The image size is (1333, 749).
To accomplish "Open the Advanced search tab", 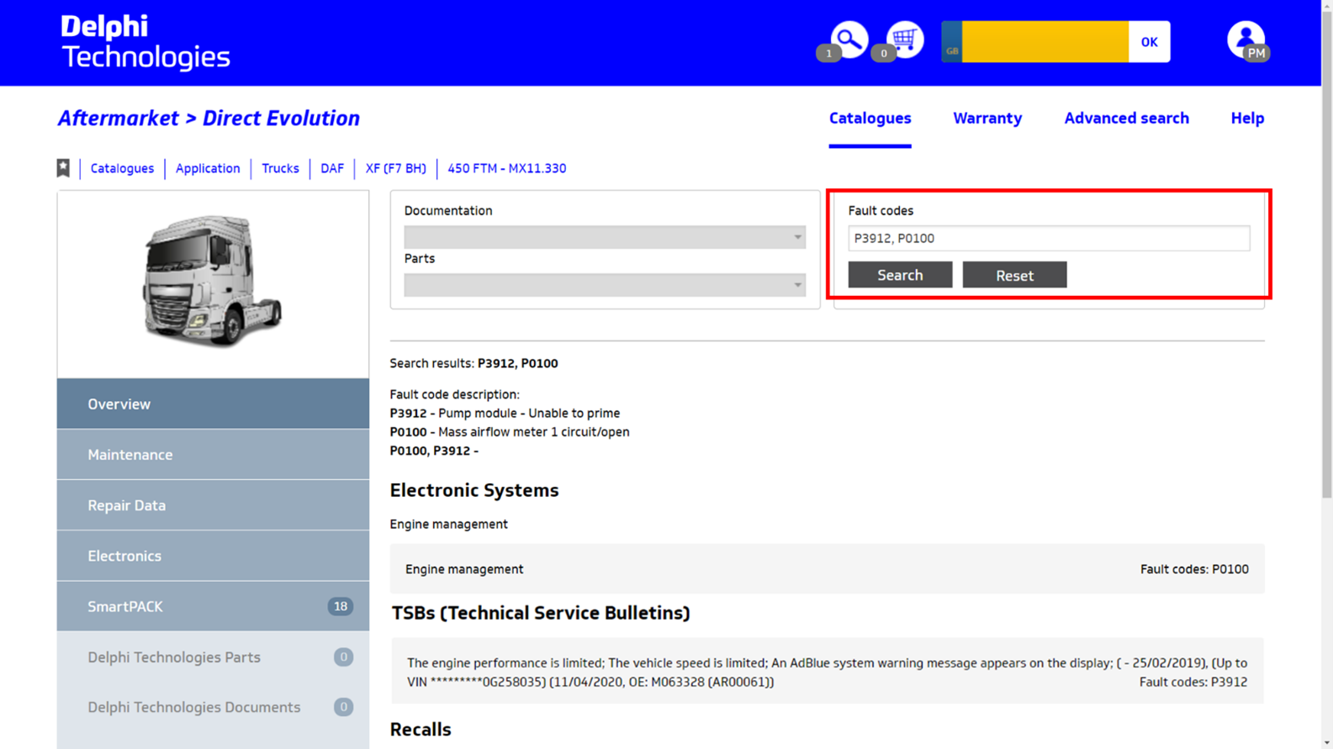I will click(1126, 119).
